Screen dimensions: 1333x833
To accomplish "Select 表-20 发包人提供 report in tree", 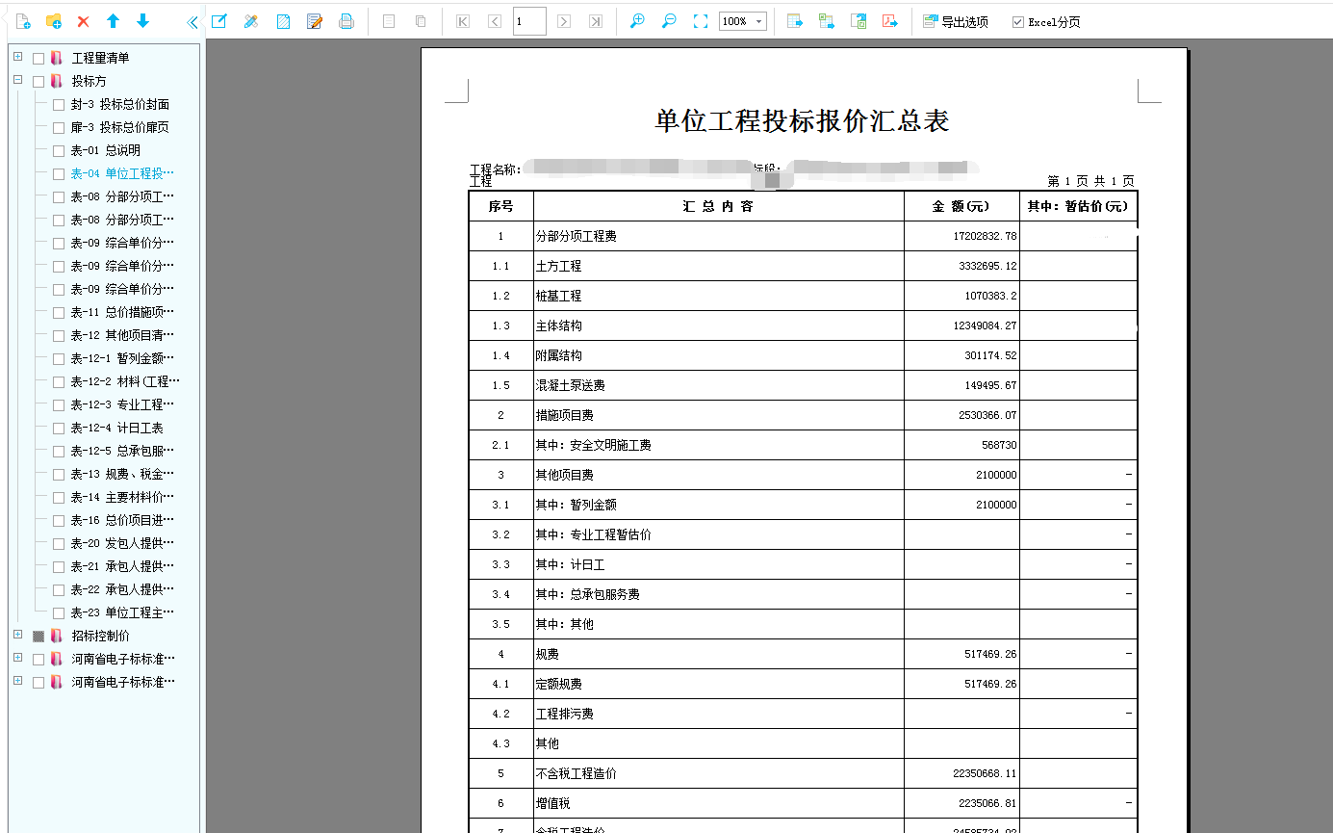I will (122, 543).
